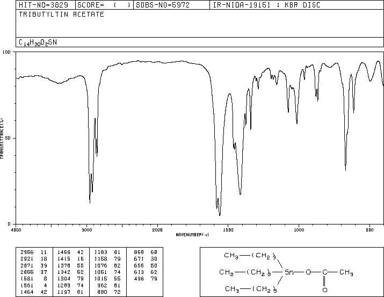384x297 pixels.
Task: Click the TRIBUTYLTIN ACETATE compound name
Action: coord(61,15)
